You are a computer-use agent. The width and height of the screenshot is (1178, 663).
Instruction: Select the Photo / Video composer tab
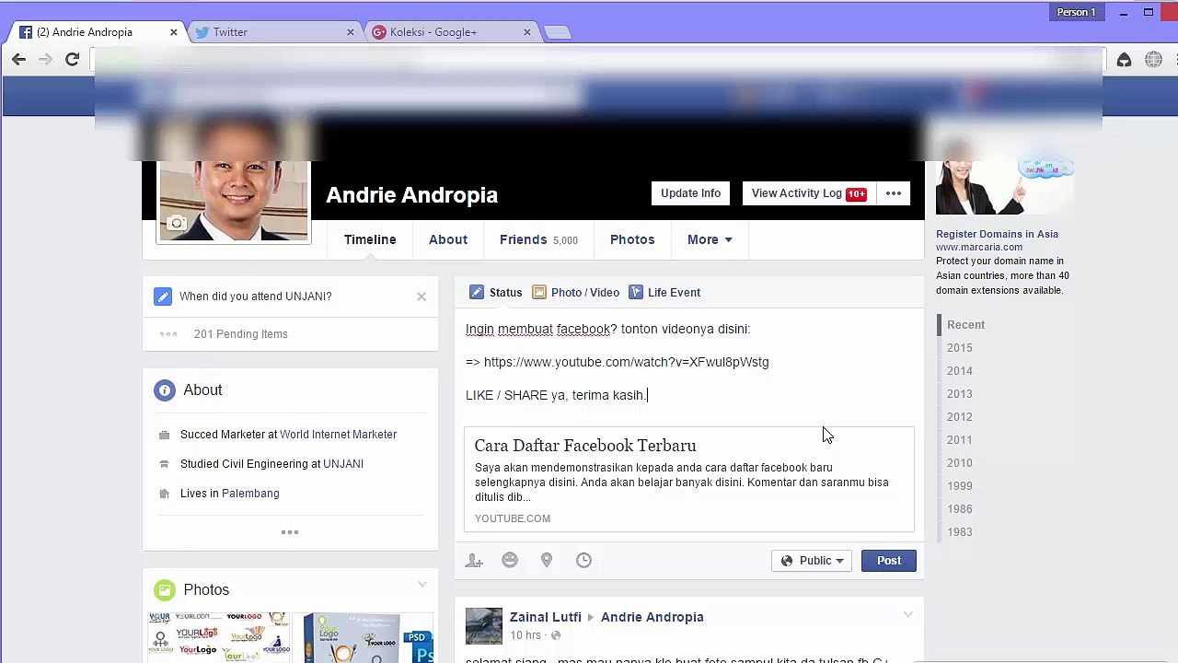pos(575,293)
